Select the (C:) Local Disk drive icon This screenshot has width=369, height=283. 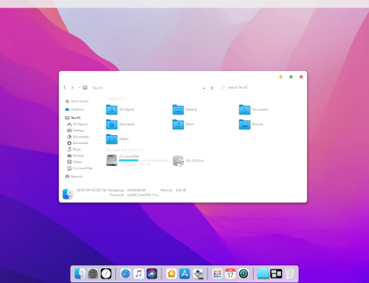(111, 160)
